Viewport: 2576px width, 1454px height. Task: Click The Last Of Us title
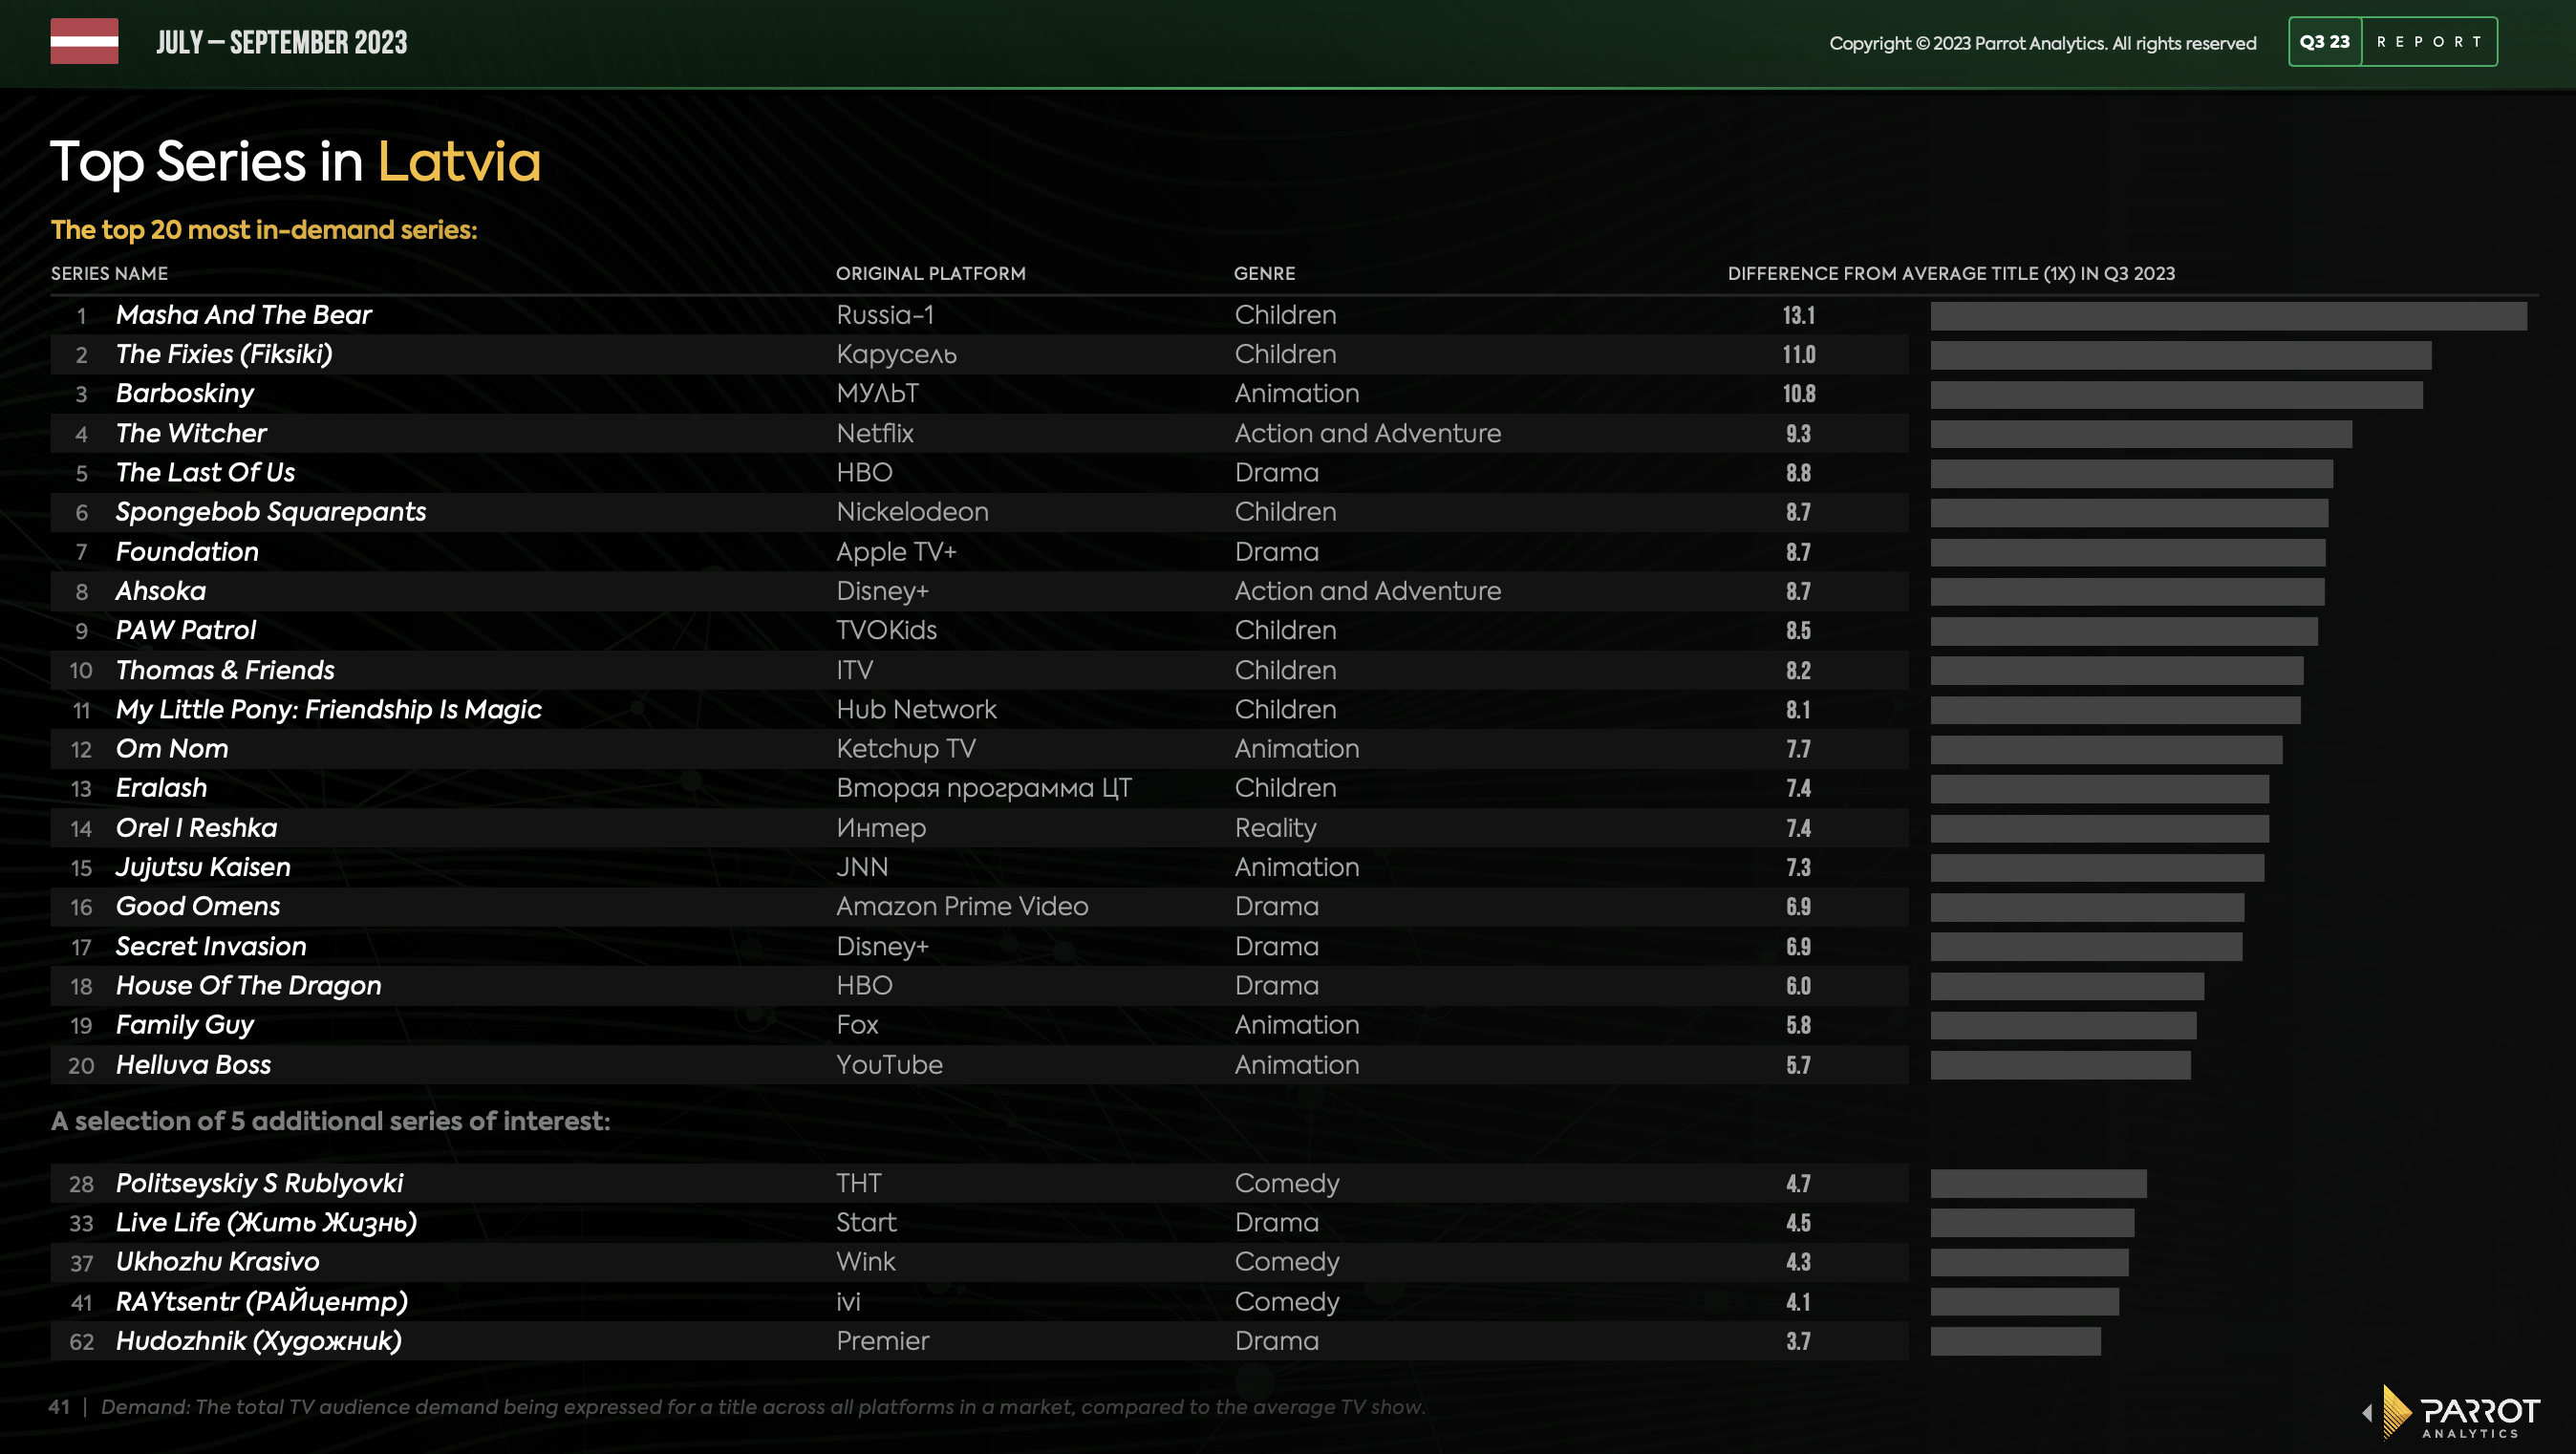click(x=205, y=472)
